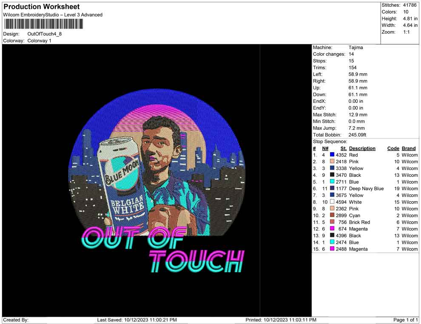
Task: Click the Description column header
Action: pos(362,148)
